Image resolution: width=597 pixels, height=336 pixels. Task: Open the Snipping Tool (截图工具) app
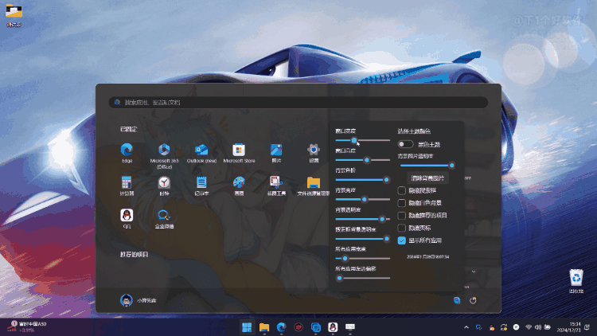point(275,182)
